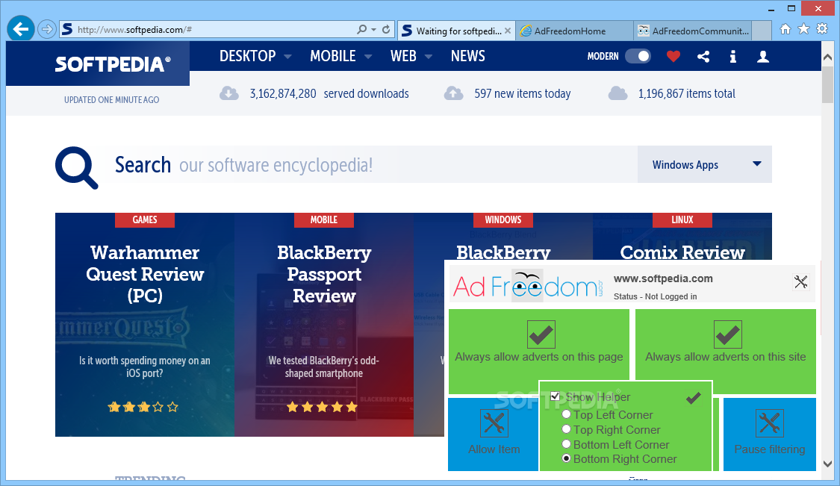This screenshot has height=486, width=840.
Task: Open the DESKTOP menu
Action: pos(247,56)
